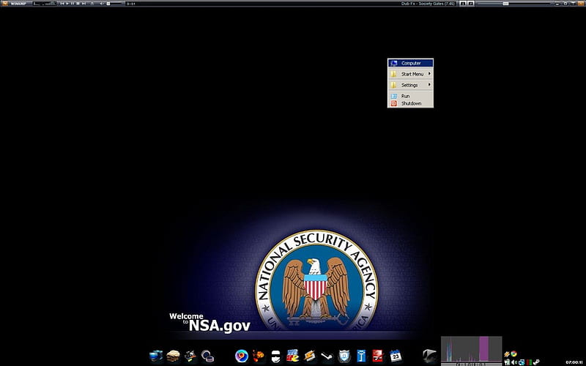Screen dimensions: 586x366
Task: Stop playback in Winamp bar
Action: [78, 4]
